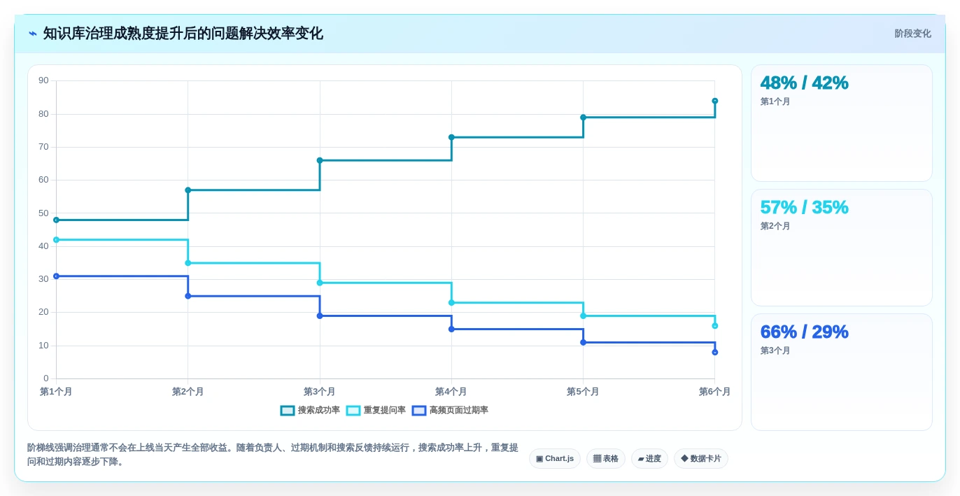Click the 90 y-axis label

44,80
